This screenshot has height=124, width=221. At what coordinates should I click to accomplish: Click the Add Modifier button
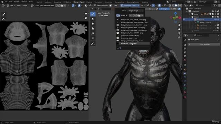click(204, 44)
